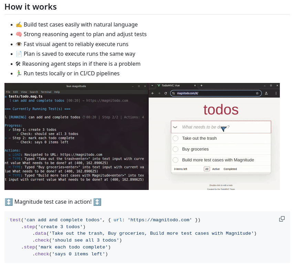
Task: Go forward in the TodoMVC browser window
Action: 159,93
